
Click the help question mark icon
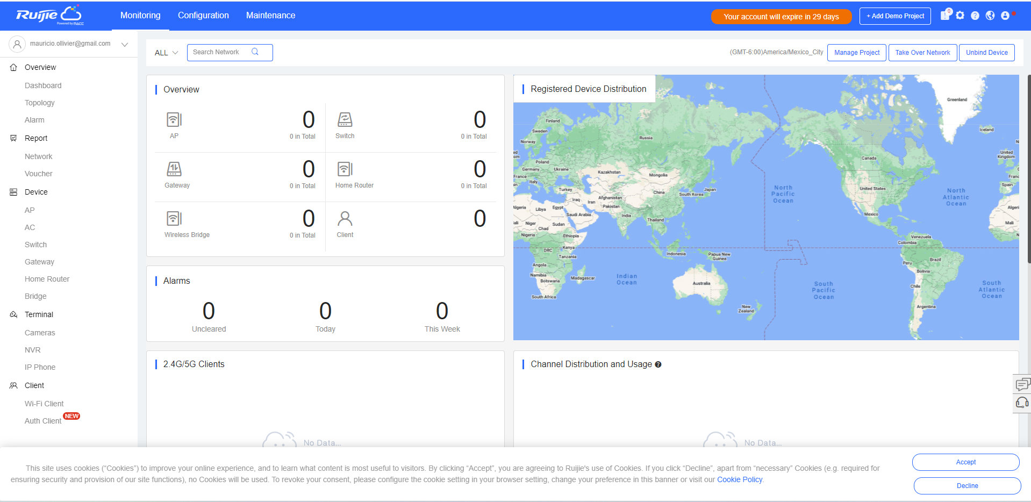point(975,16)
